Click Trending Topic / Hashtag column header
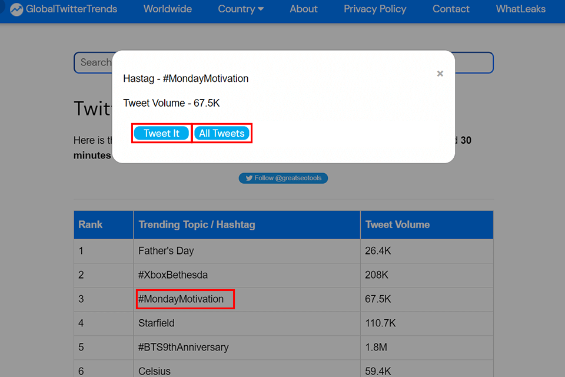565x377 pixels. 247,224
